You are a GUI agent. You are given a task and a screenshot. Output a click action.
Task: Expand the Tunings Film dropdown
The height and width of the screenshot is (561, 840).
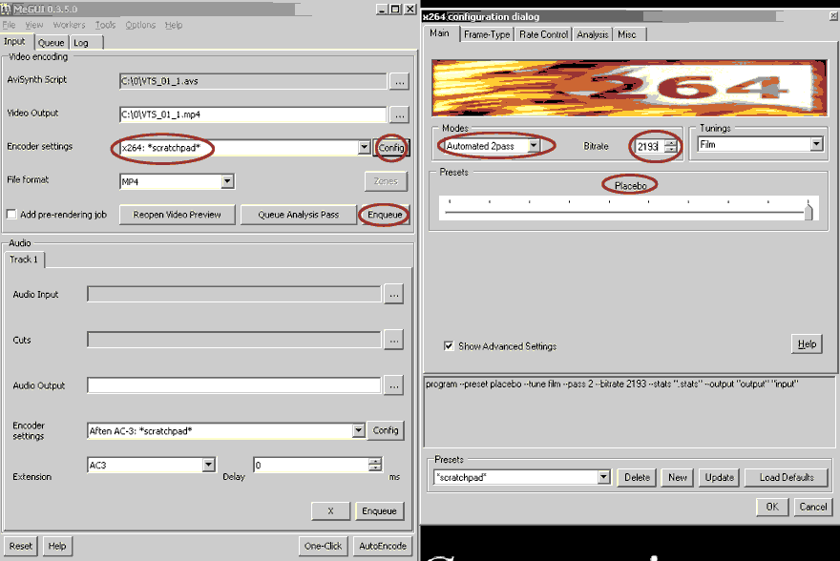(x=816, y=144)
